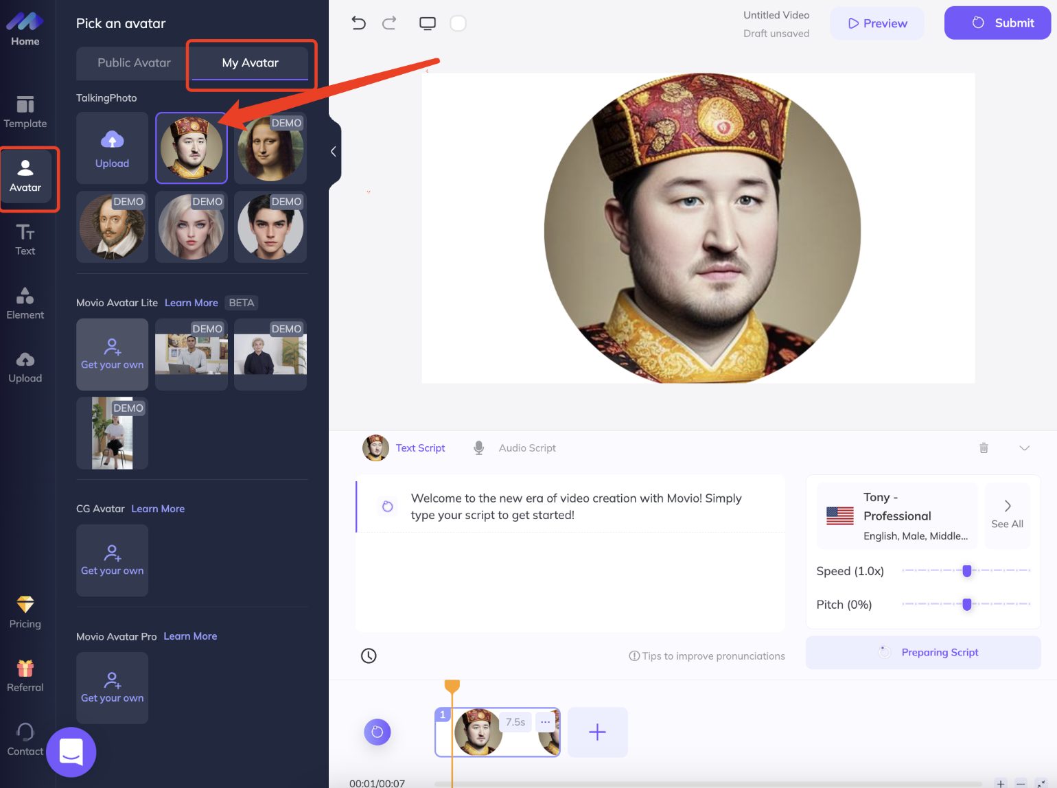
Task: Open the Text sidebar panel
Action: (x=25, y=240)
